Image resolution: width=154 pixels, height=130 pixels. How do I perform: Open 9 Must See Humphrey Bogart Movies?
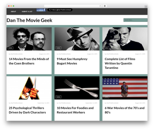pos(72,61)
